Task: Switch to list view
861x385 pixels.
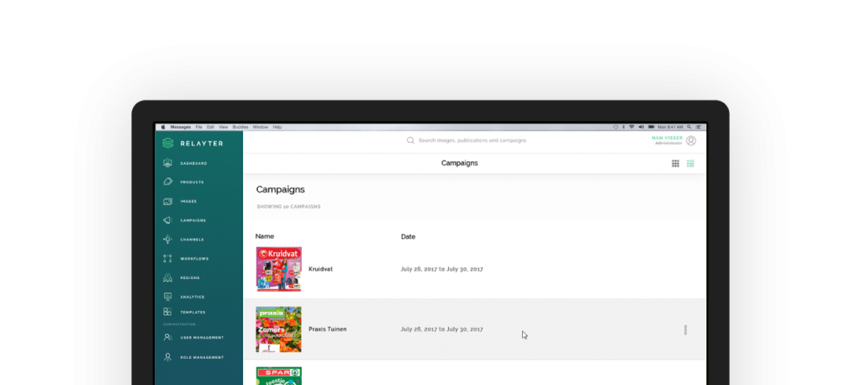Action: click(x=690, y=163)
